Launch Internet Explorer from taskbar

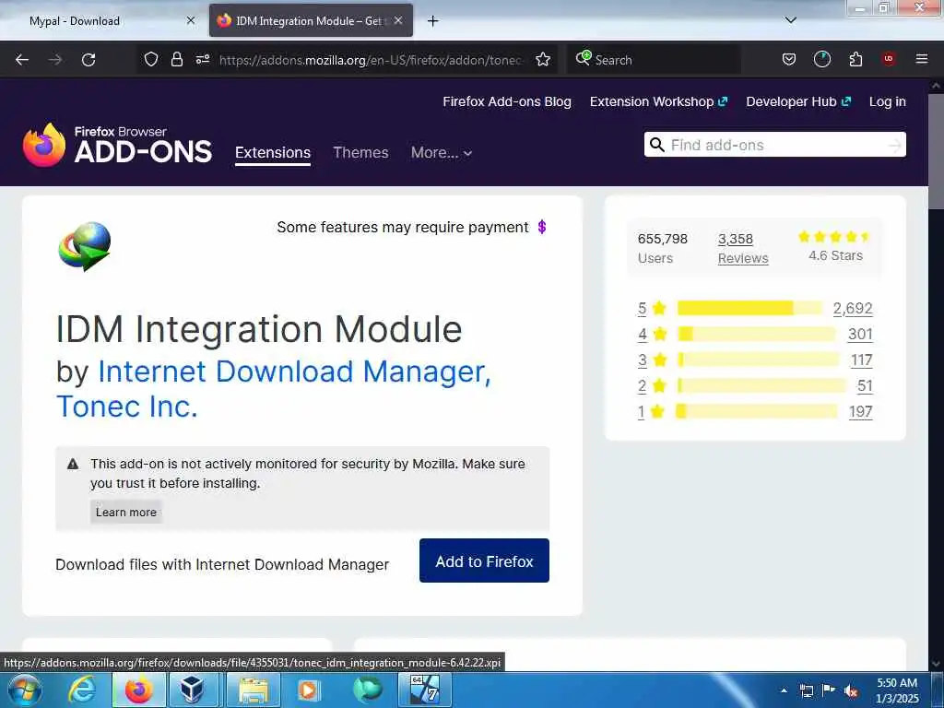click(x=81, y=690)
